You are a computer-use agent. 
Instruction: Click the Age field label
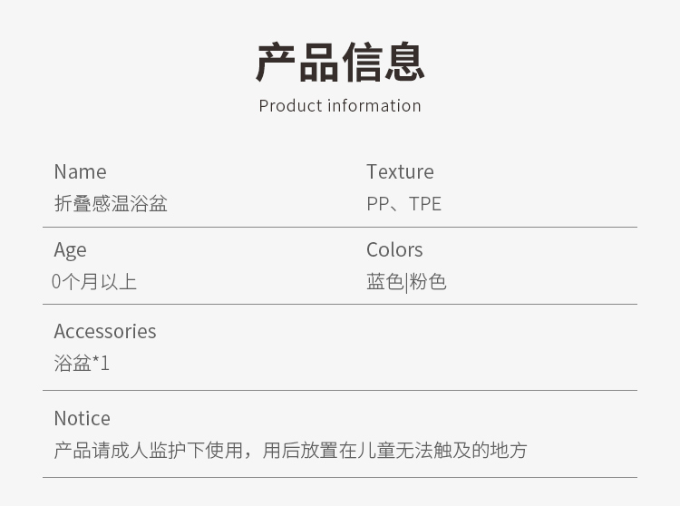[71, 250]
